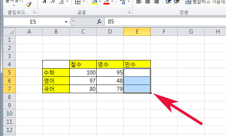Select the cell with value 95

point(110,73)
